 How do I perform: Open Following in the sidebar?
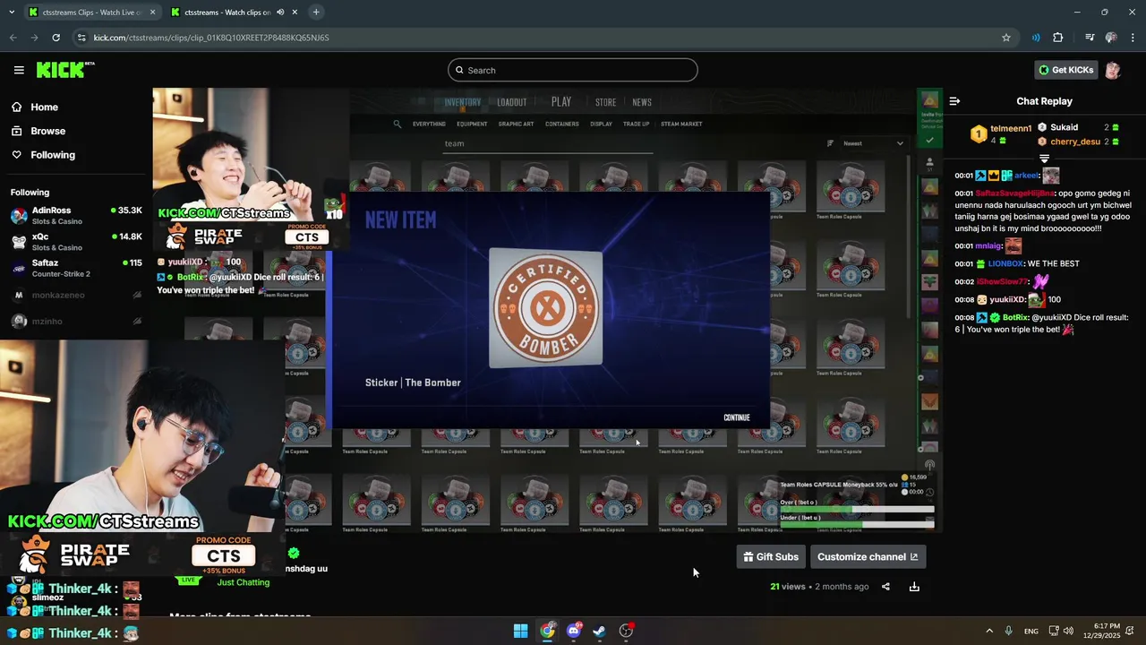[x=53, y=155]
